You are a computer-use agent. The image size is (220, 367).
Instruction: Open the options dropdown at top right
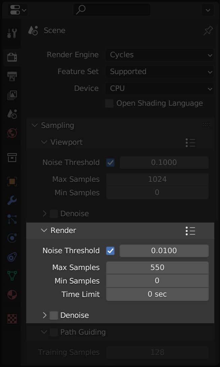click(x=207, y=10)
